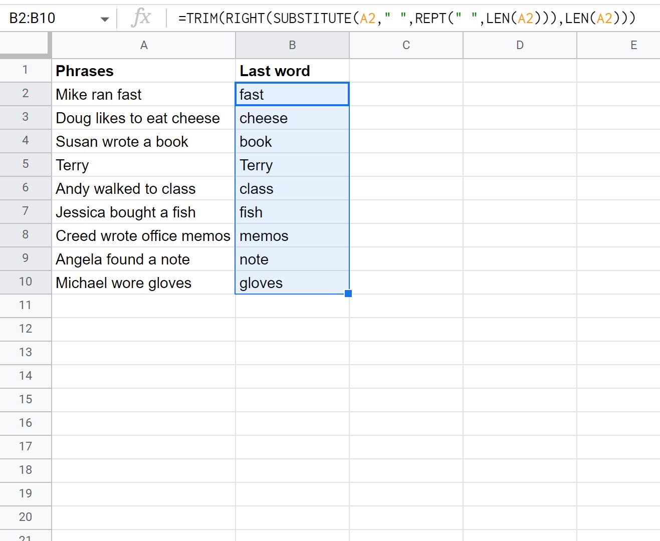Viewport: 660px width, 541px height.
Task: Click cell 'Terry' in column B
Action: pos(292,165)
